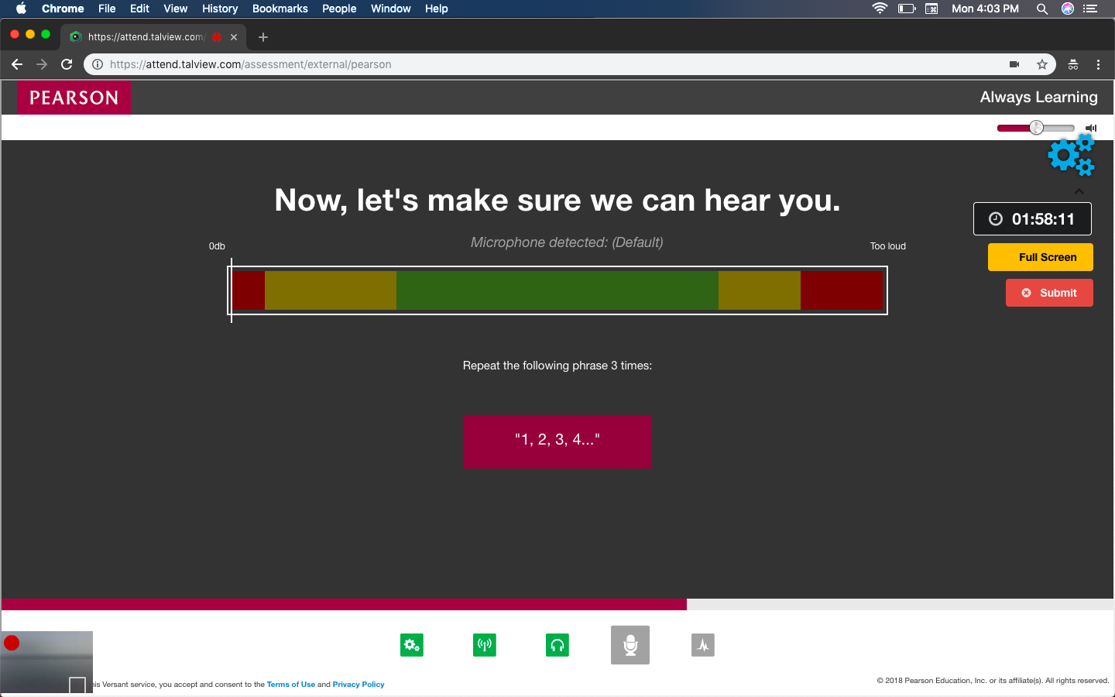The width and height of the screenshot is (1115, 697).
Task: Click the Full Screen button
Action: (x=1041, y=257)
